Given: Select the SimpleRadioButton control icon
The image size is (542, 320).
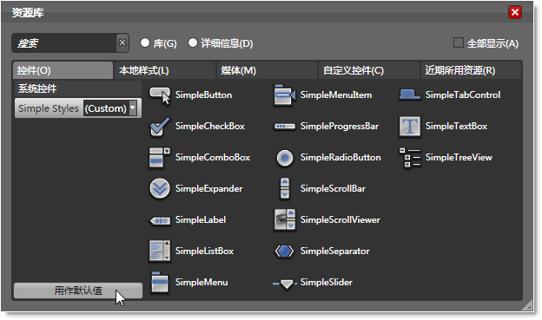Looking at the screenshot, I should click(x=285, y=158).
